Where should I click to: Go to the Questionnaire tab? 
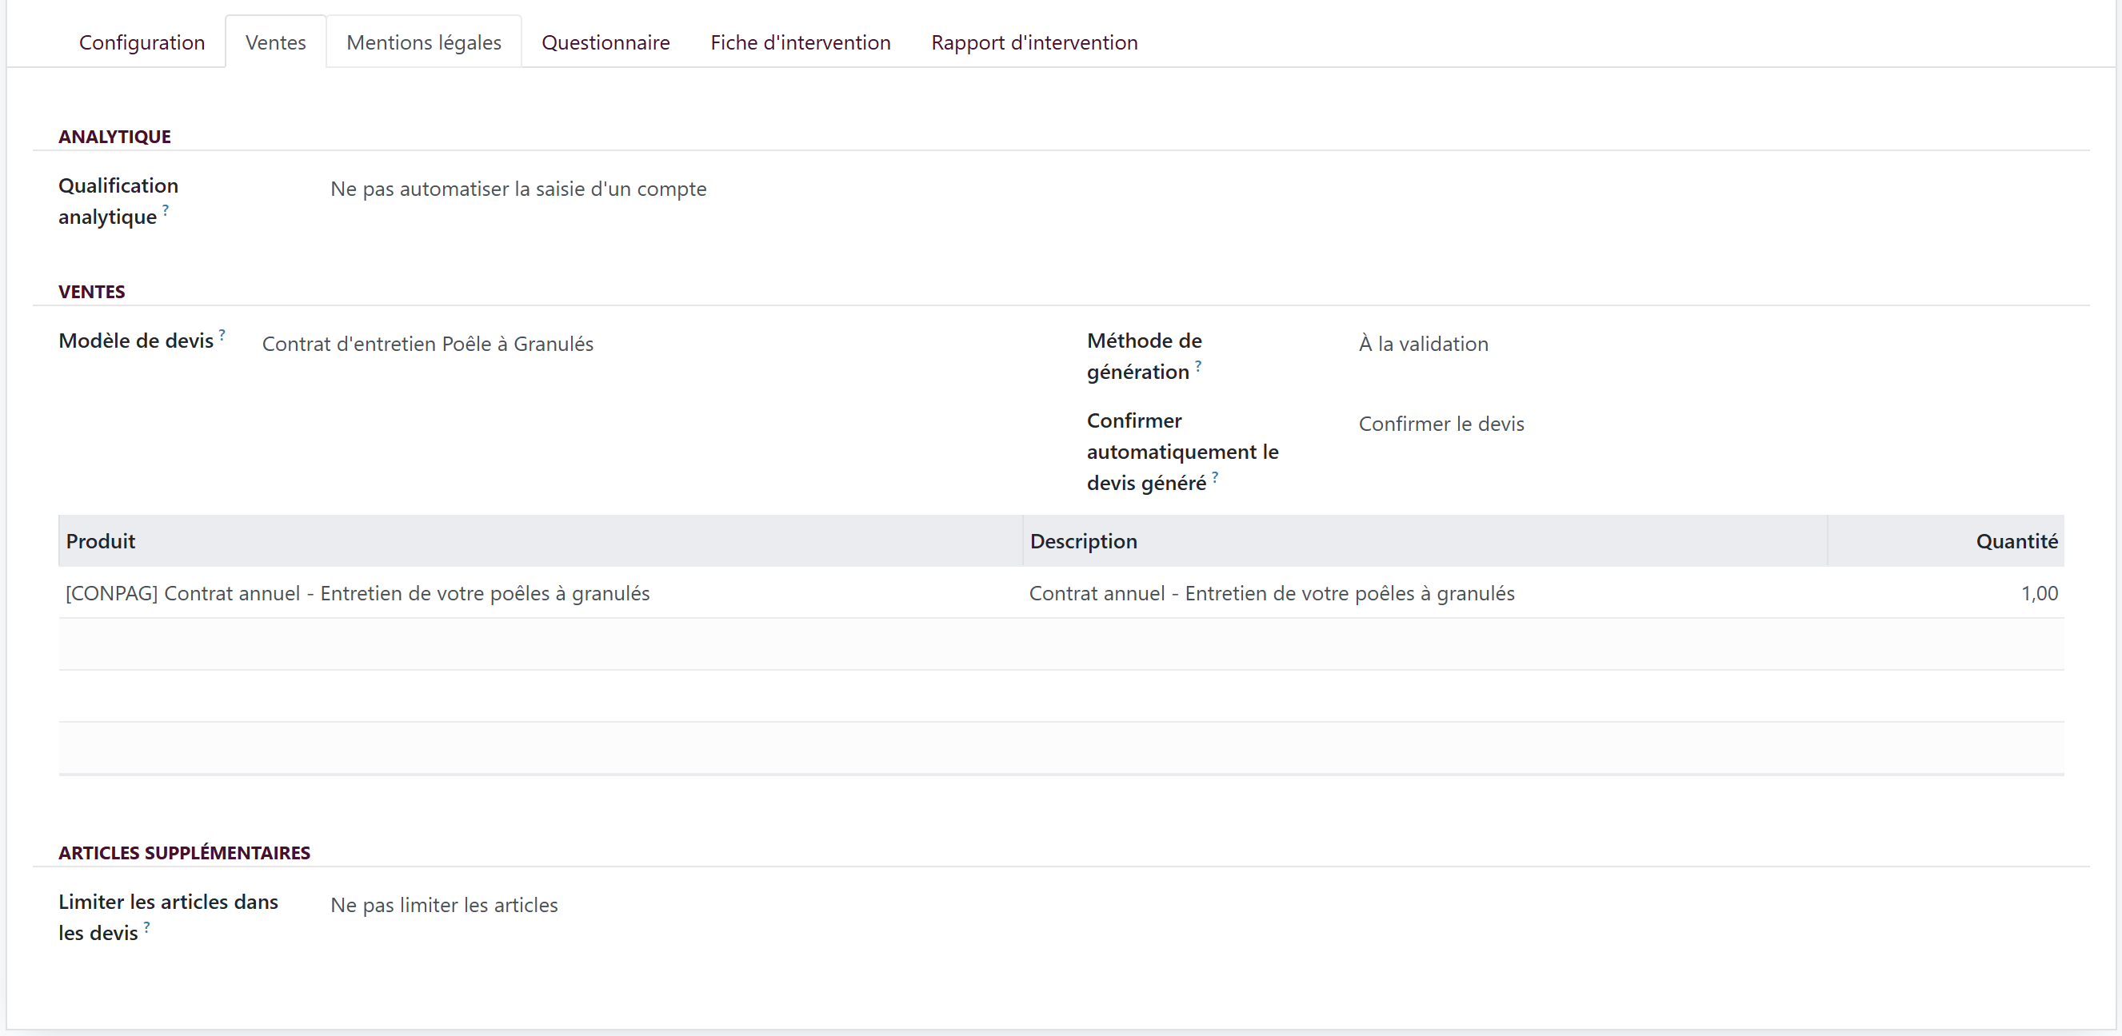605,42
